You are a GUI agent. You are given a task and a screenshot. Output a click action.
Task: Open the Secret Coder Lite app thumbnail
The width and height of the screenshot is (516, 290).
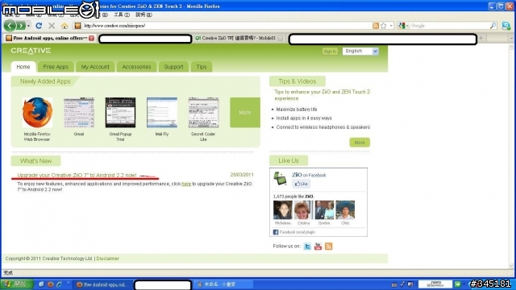pyautogui.click(x=203, y=113)
